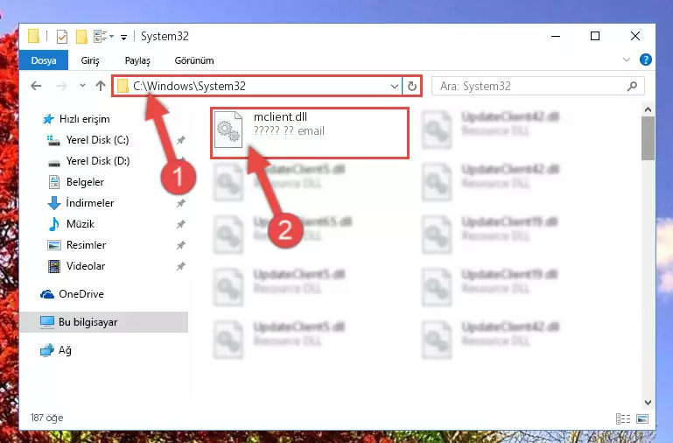Open recent locations dropdown arrow

(x=82, y=86)
